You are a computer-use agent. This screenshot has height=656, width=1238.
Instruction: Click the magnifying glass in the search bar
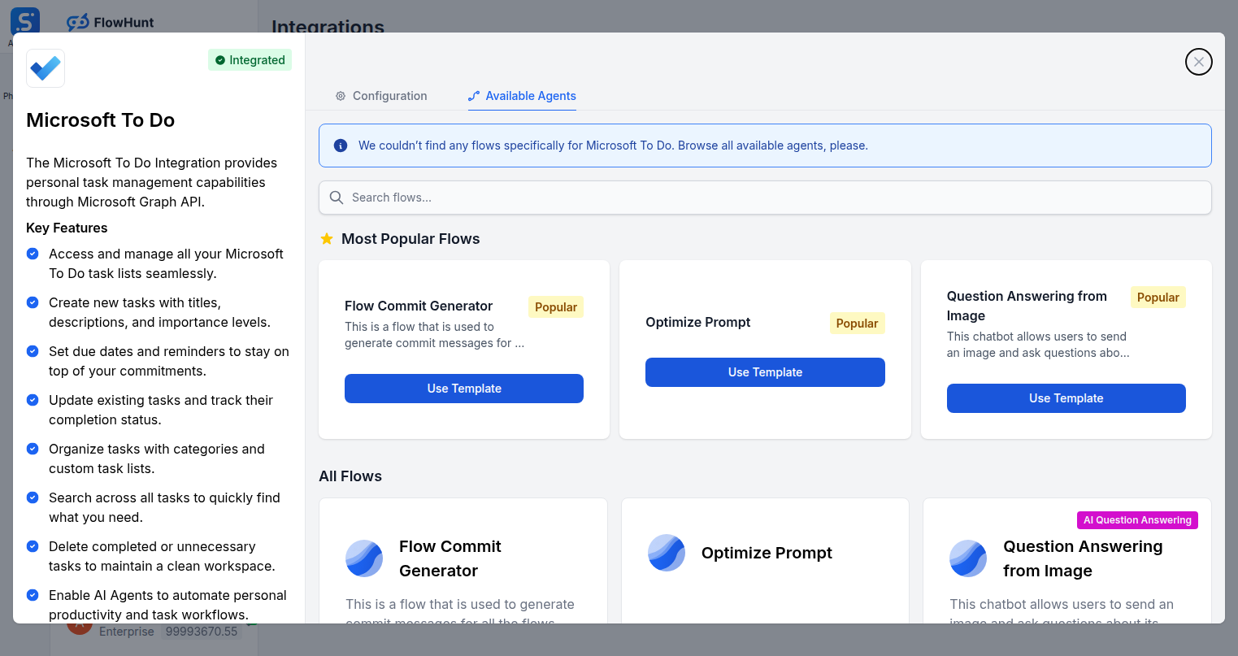[336, 197]
